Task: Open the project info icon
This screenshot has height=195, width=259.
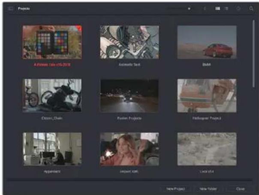Action: point(238,9)
